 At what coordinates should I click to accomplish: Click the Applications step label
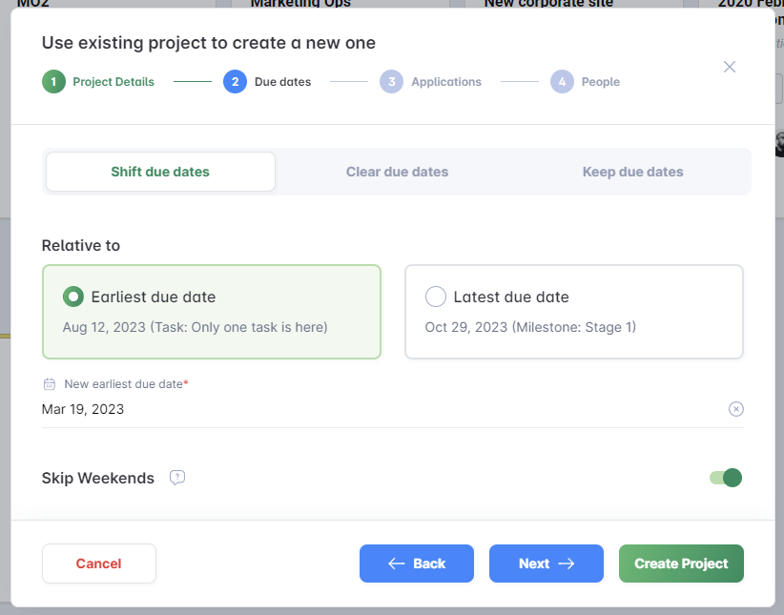click(446, 82)
